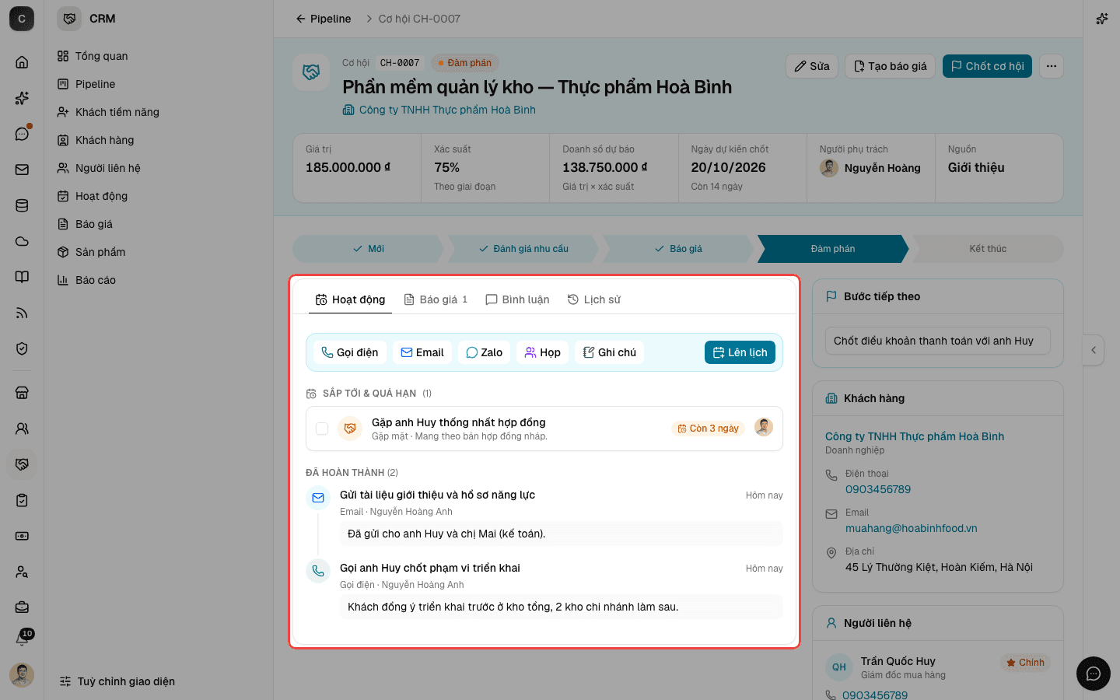Open the chat bubble widget at bottom right
The height and width of the screenshot is (700, 1120).
pos(1094,674)
